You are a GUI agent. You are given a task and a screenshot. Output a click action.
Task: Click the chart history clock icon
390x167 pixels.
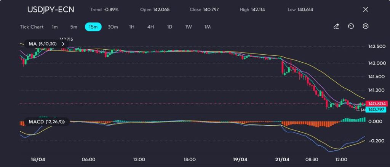[351, 27]
